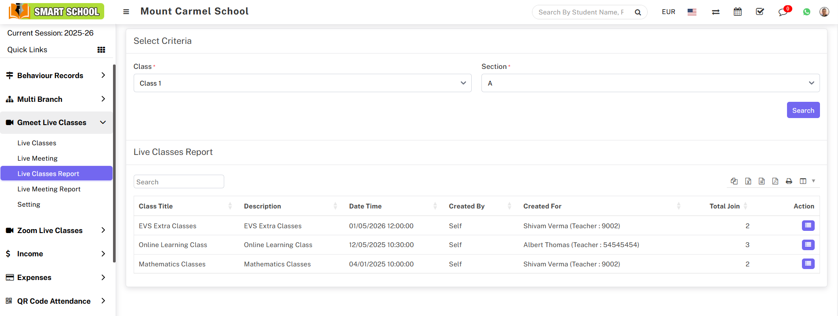
Task: Select the US flag language icon
Action: pos(692,12)
